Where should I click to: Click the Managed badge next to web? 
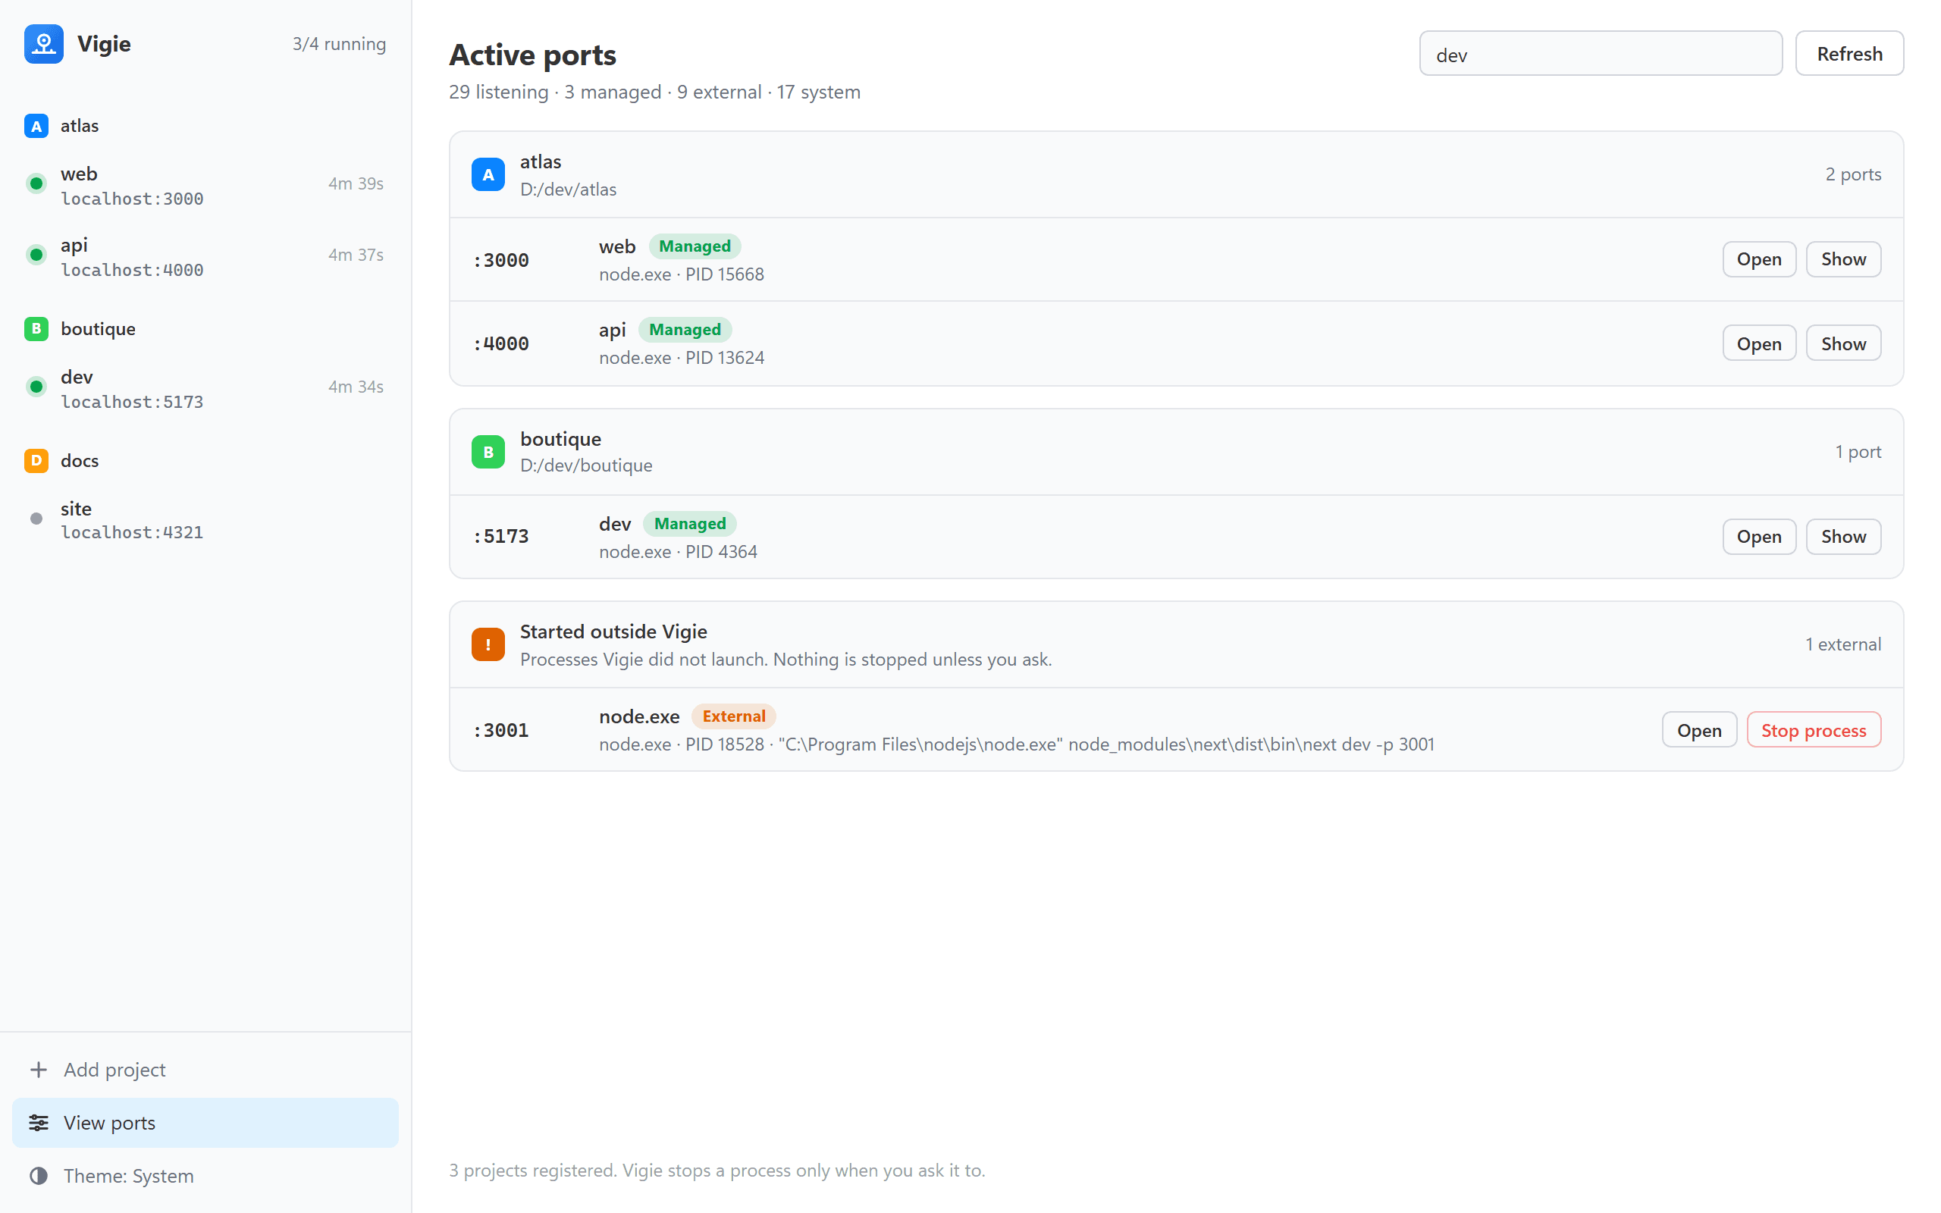[695, 246]
